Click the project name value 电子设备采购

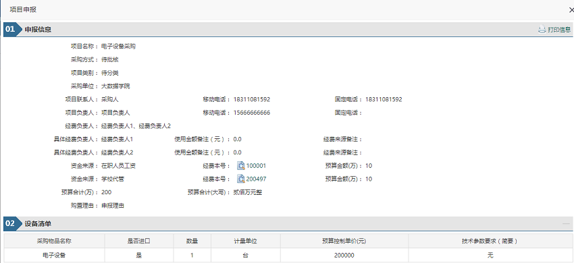[119, 47]
